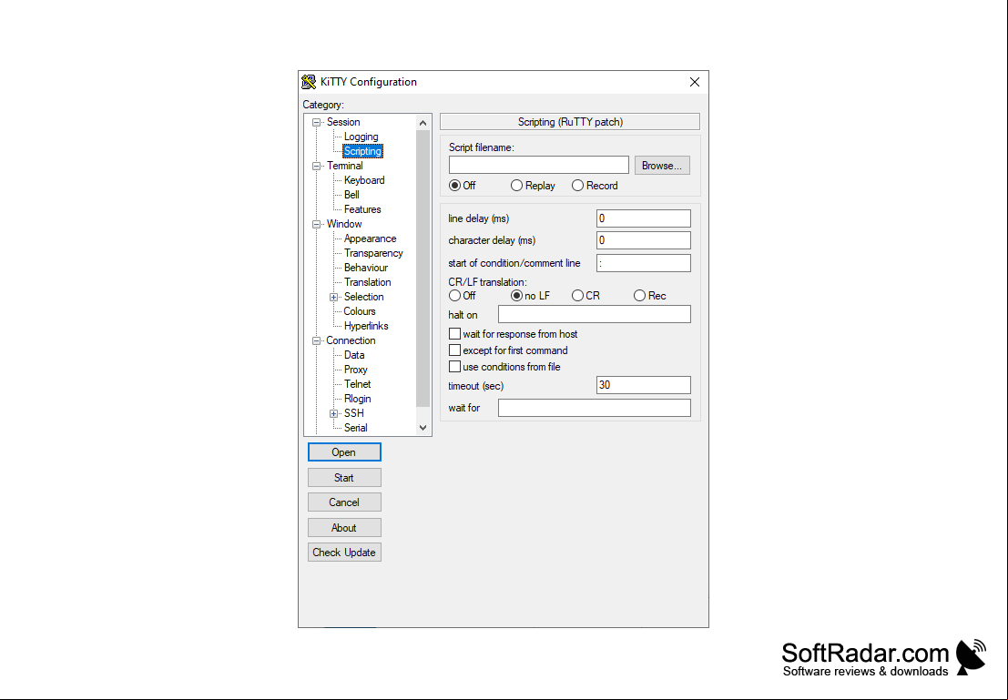1008x700 pixels.
Task: Go to the Appearance category
Action: (370, 238)
